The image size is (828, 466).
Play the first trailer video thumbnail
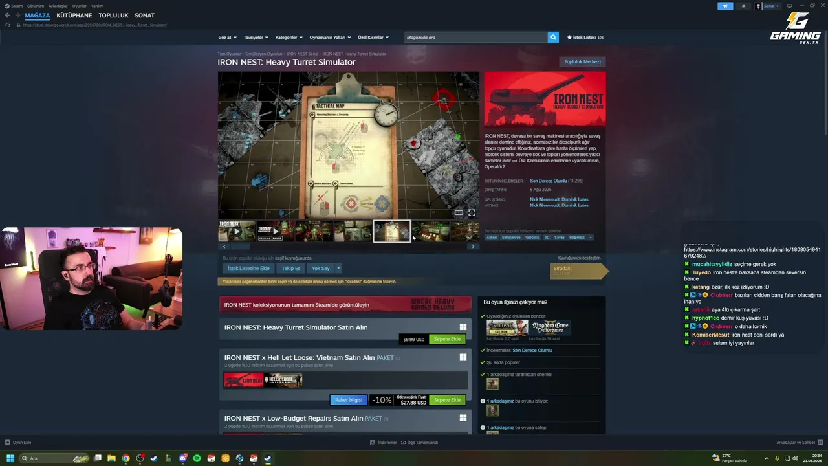(x=236, y=231)
